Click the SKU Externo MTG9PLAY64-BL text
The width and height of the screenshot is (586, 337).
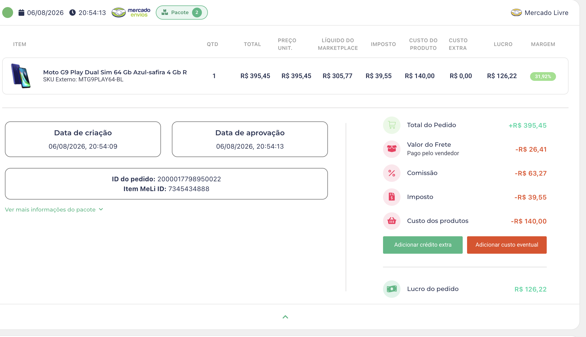pyautogui.click(x=83, y=79)
